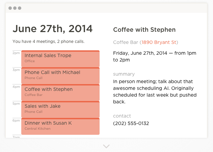213x152 pixels.
Task: Click the 4pm time label
Action: (x=16, y=86)
